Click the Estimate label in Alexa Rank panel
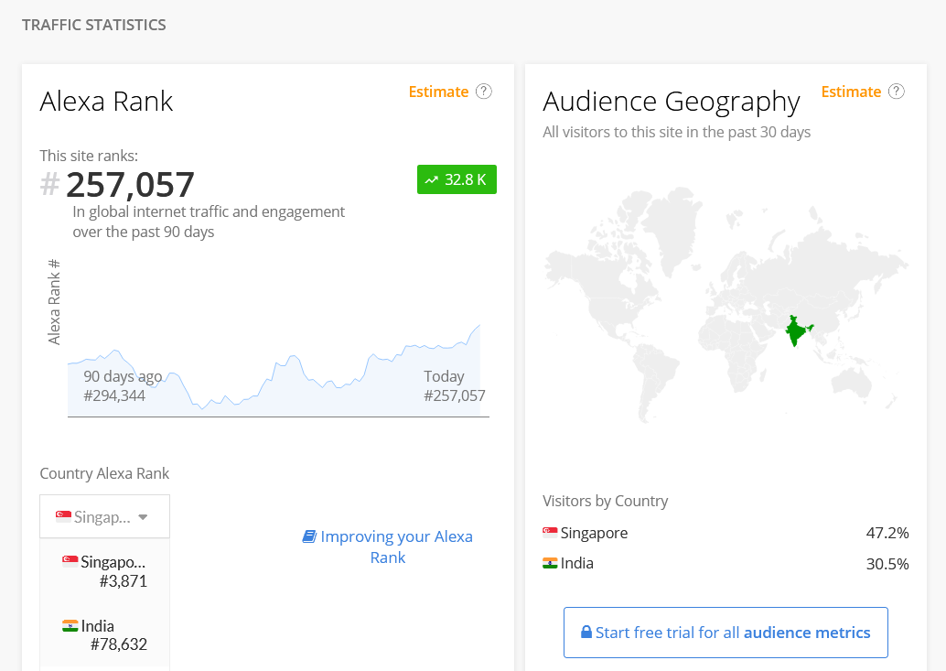This screenshot has width=946, height=671. click(x=438, y=92)
